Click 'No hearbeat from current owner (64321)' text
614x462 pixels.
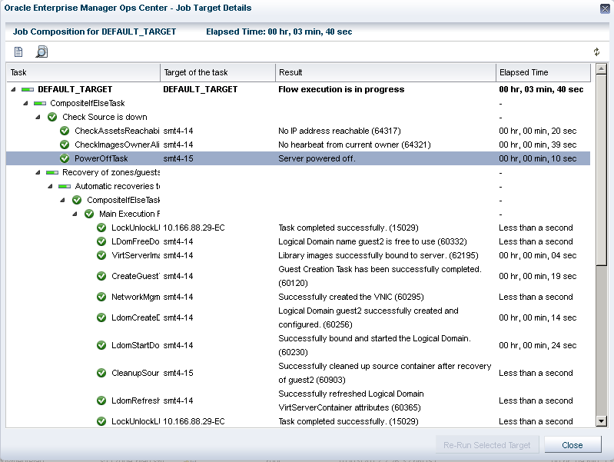[x=354, y=145]
